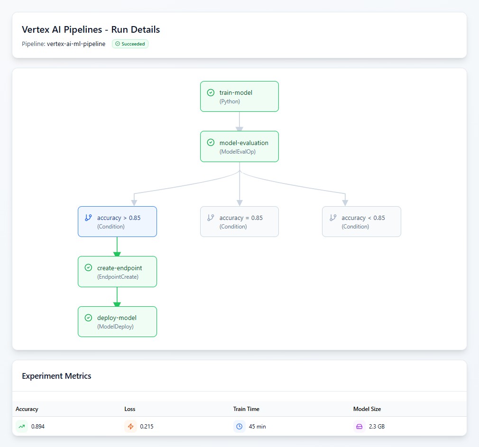Click the checkmark icon on train-model node

(210, 93)
